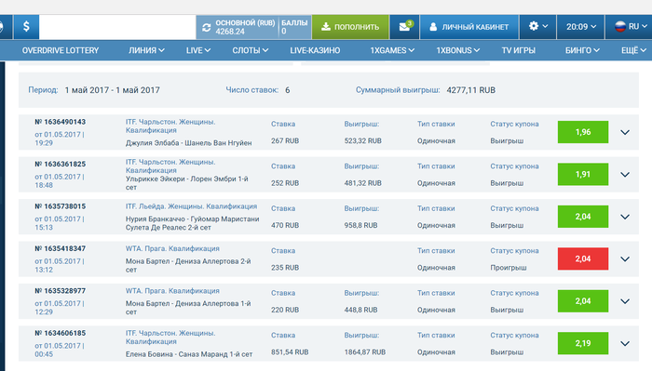
Task: Open the Ещё more menu
Action: click(x=633, y=50)
